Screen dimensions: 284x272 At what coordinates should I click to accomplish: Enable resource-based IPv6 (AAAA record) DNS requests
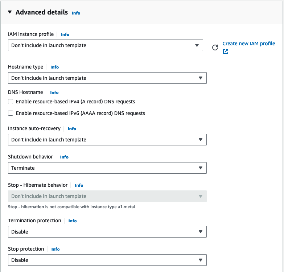pos(11,113)
